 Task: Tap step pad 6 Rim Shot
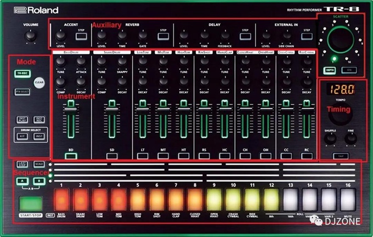pos(157,200)
